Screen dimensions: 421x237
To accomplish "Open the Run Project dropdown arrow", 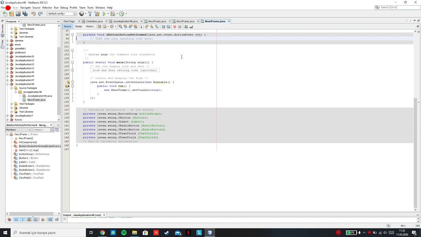I will (108, 14).
